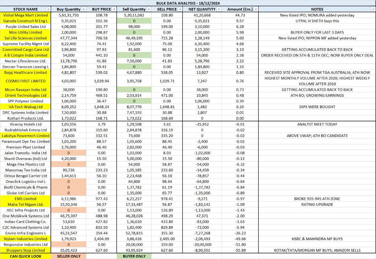The image size is (376, 259).
Task: Open the Sell Quantity filter dropdown
Action: pyautogui.click(x=149, y=9)
